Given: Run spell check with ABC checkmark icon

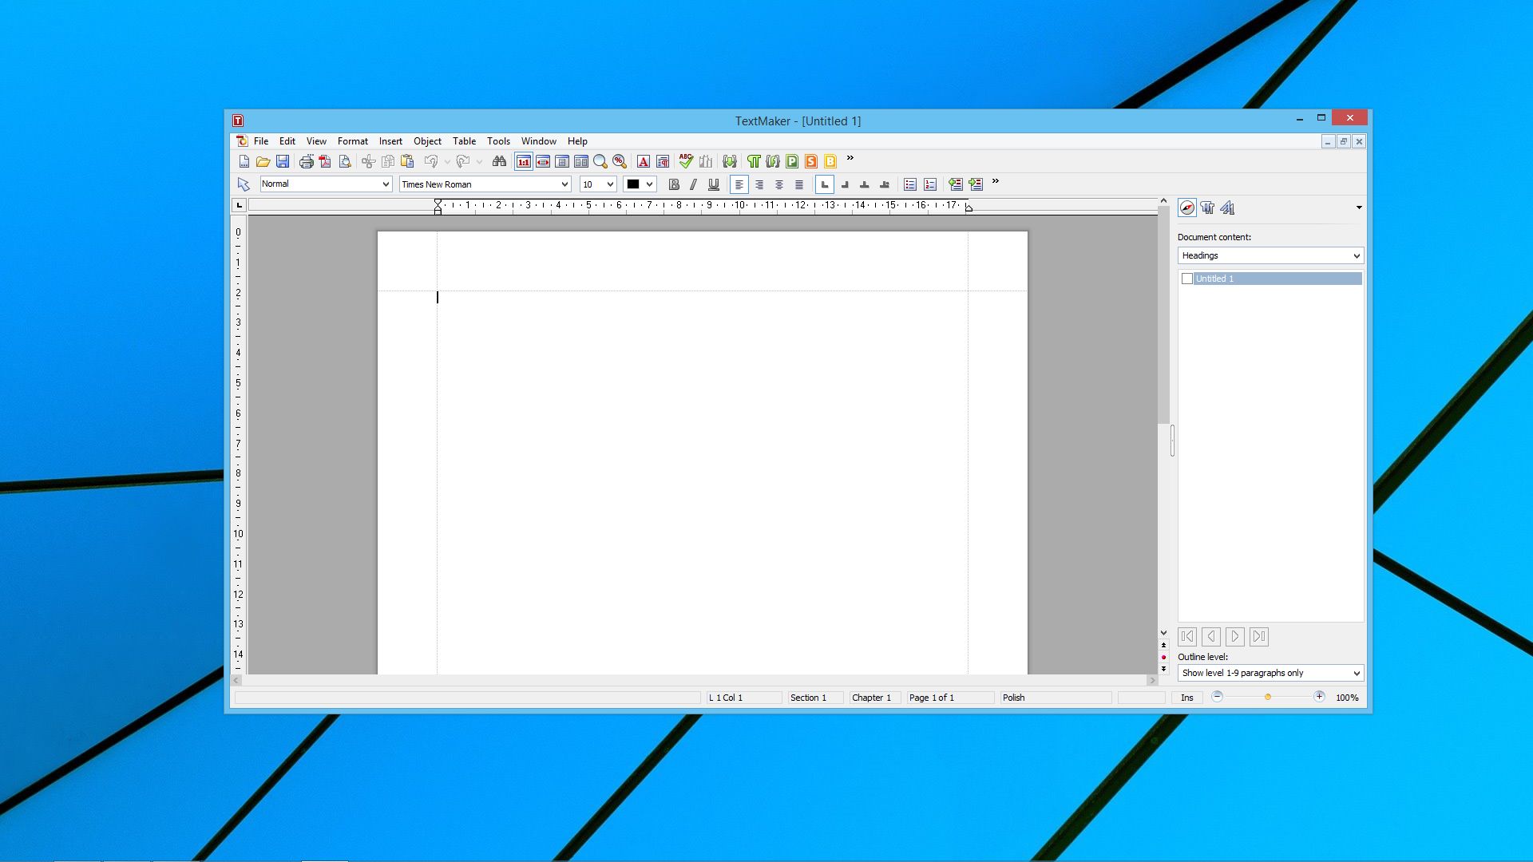Looking at the screenshot, I should 686,161.
